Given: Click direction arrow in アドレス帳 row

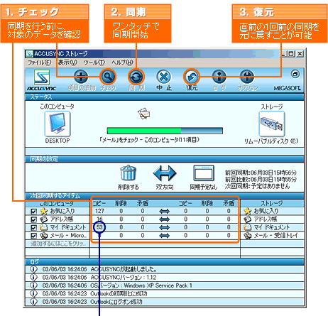Looking at the screenshot, I should [x=165, y=219].
